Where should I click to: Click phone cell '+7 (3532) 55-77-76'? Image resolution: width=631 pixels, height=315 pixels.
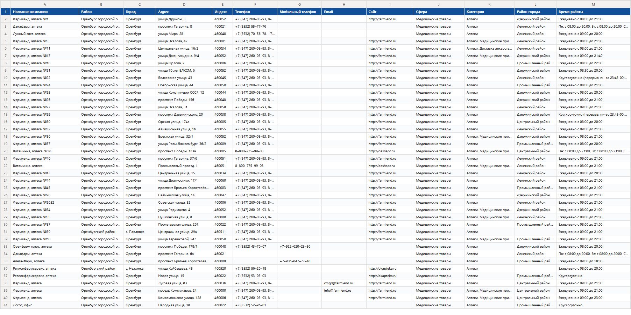tap(255, 27)
